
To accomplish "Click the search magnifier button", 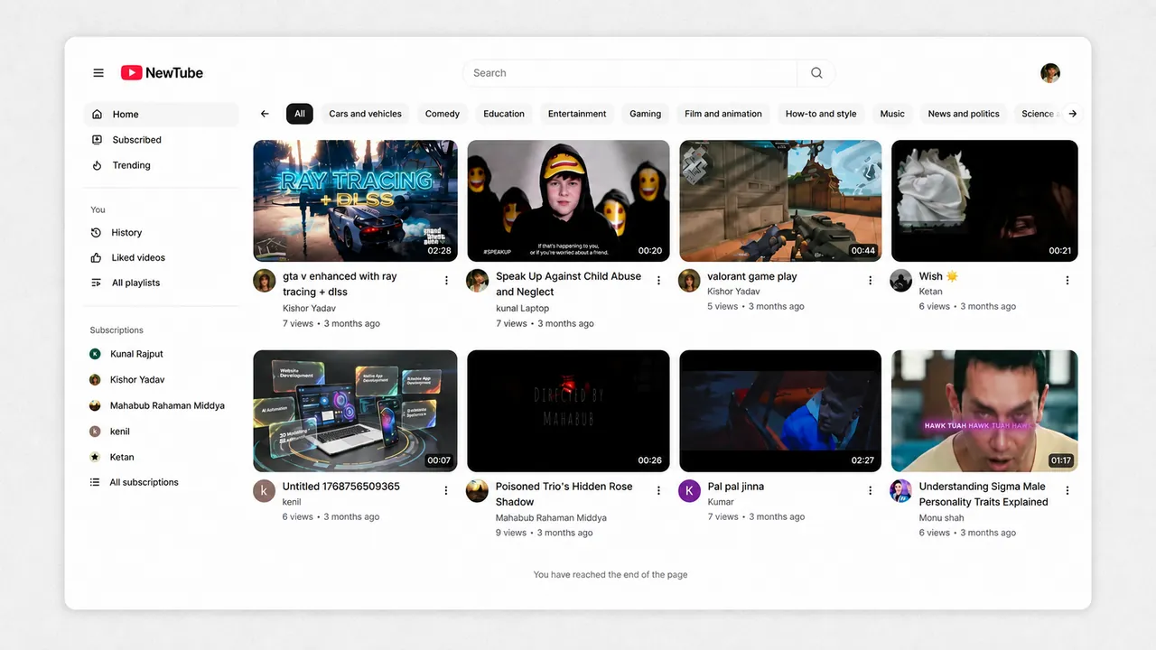I will (x=816, y=73).
